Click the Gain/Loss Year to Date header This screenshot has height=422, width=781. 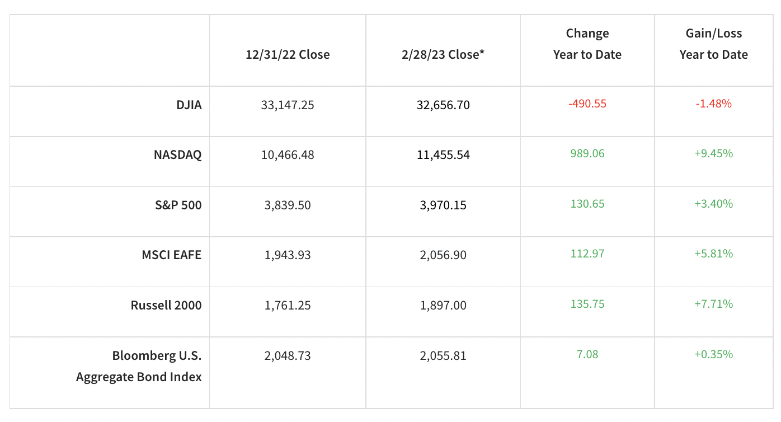(713, 44)
